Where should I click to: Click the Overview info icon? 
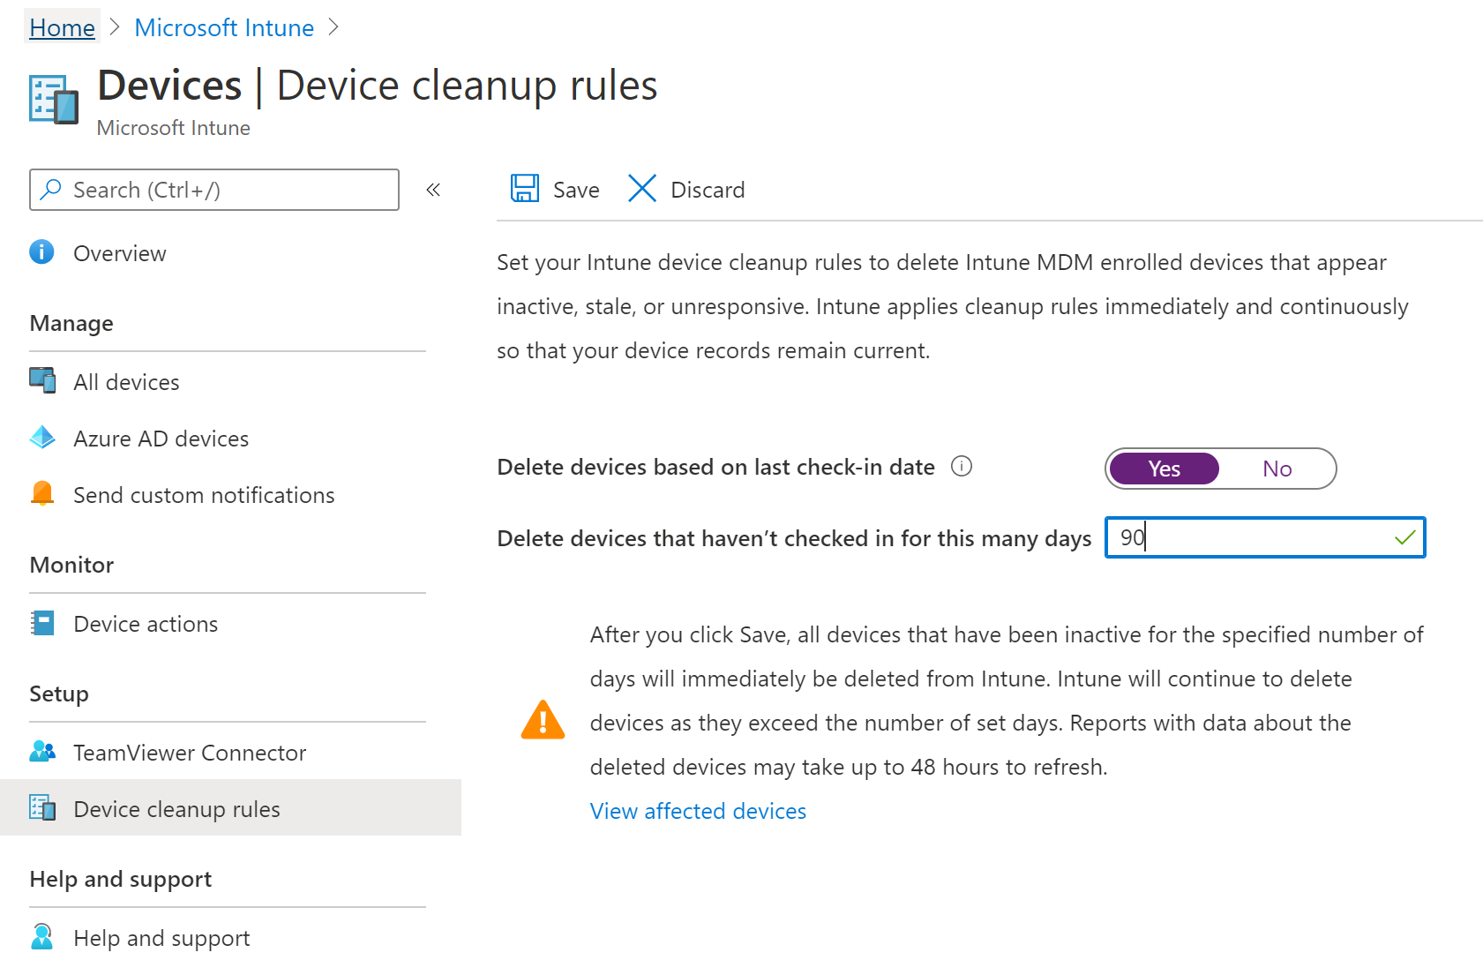tap(41, 251)
